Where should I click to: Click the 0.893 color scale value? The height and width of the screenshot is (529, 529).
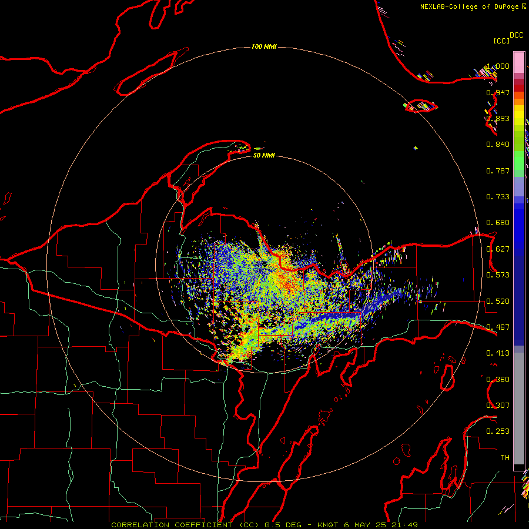tap(498, 118)
